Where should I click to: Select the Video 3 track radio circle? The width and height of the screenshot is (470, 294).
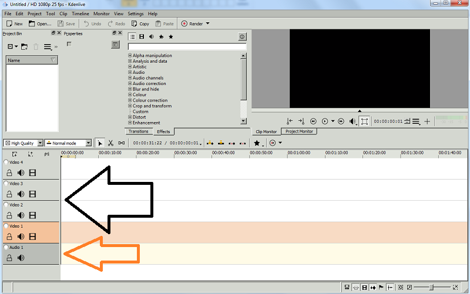click(6, 183)
